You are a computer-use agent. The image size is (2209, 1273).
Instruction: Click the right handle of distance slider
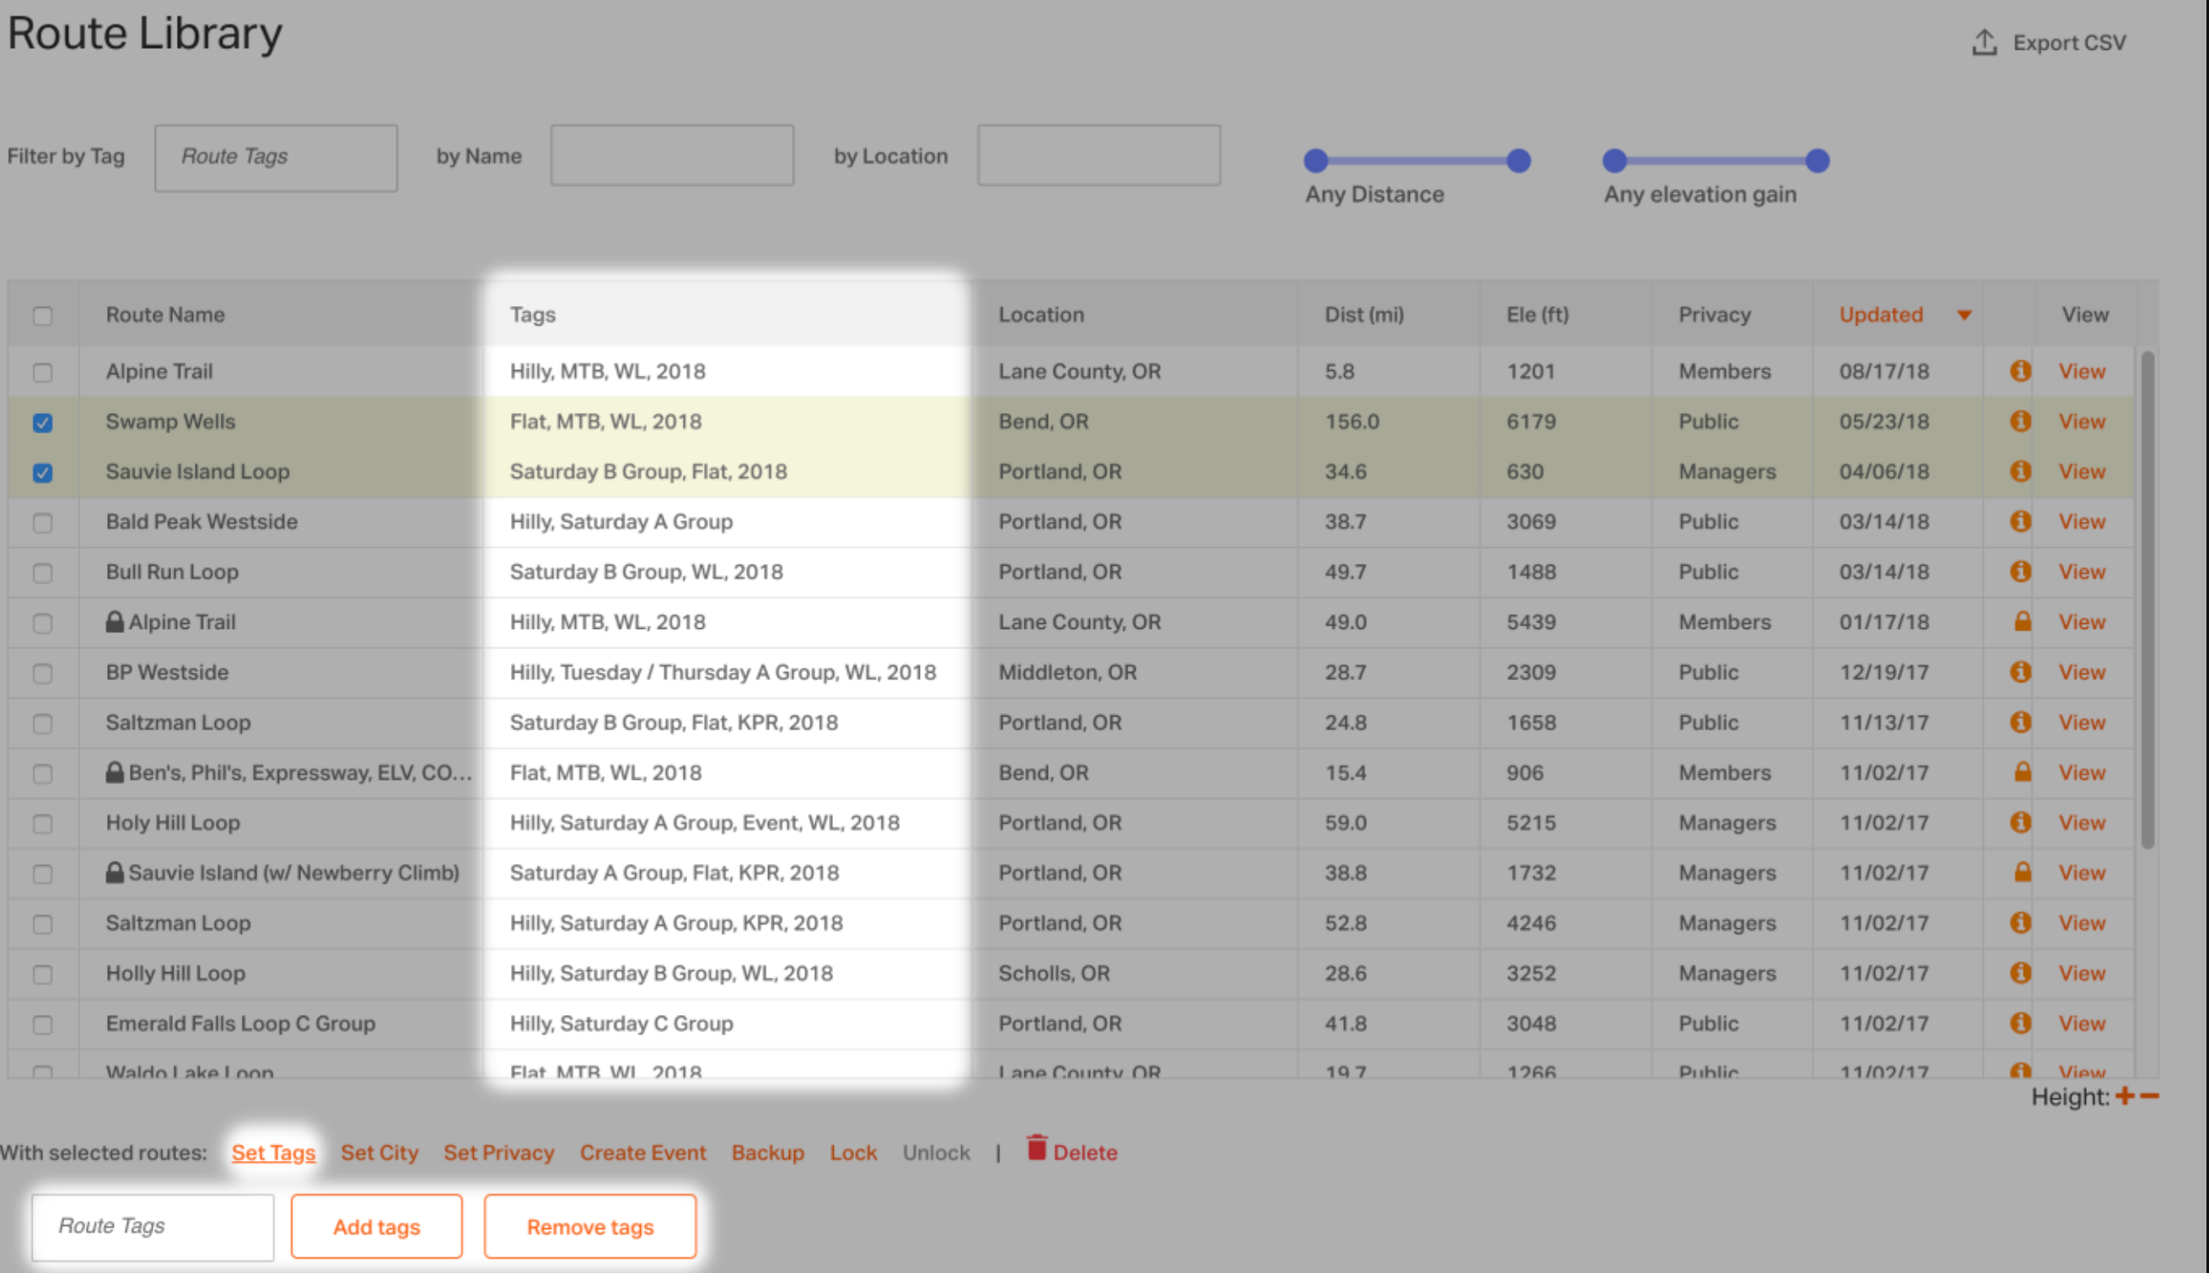point(1518,161)
